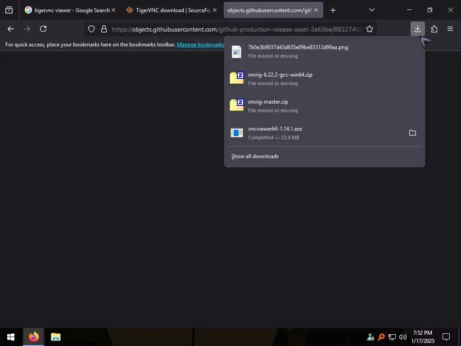
Task: Open the clock showing 7:52 PM
Action: click(423, 337)
